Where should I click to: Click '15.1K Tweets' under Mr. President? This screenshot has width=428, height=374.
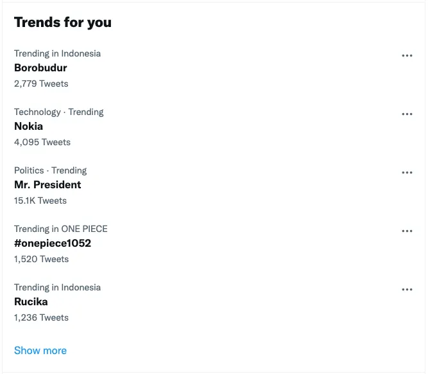click(x=40, y=200)
